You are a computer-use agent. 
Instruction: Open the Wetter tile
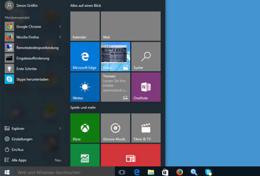tap(85, 87)
